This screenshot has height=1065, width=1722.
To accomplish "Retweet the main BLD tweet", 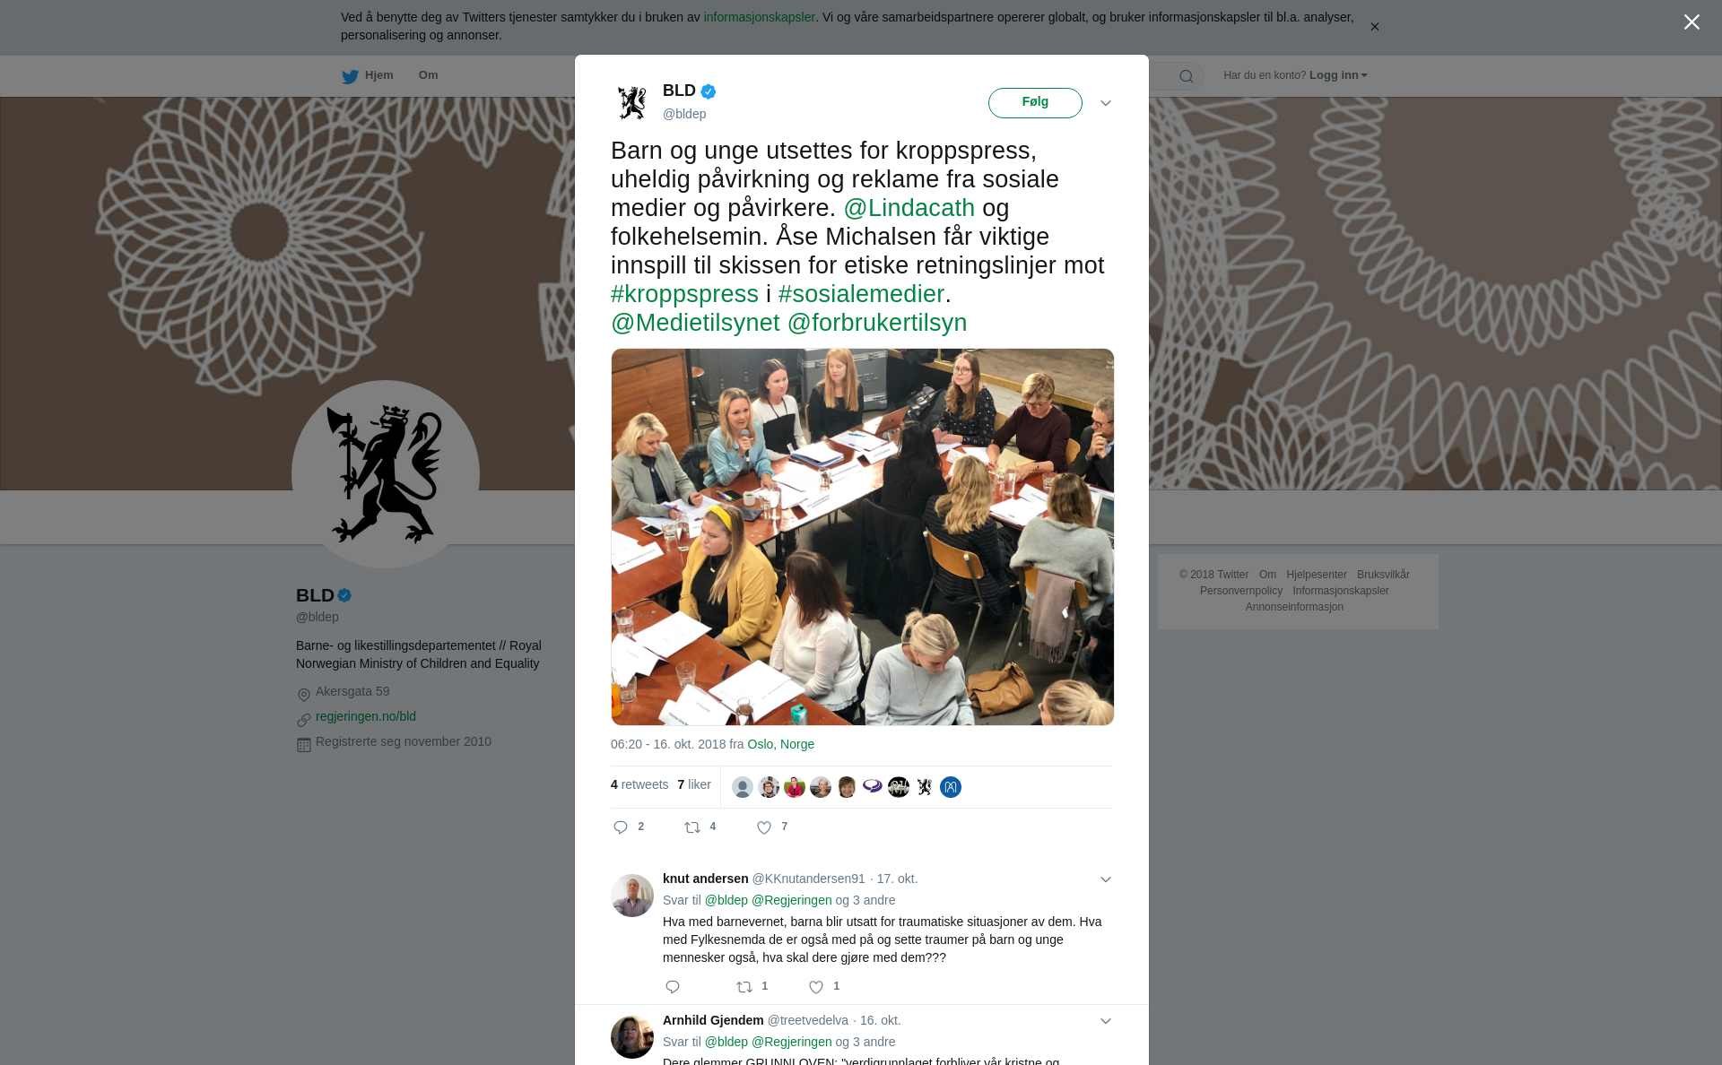I will (692, 827).
